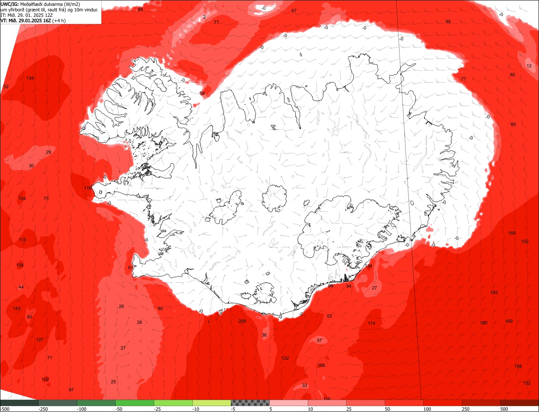Viewport: 539px width, 412px height.
Task: Click the map value 114 south of Vatnajökull coast
Action: [x=371, y=323]
